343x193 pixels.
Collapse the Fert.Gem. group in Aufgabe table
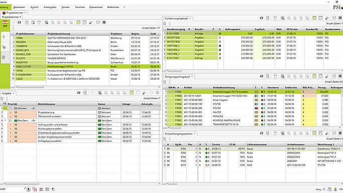(x=5, y=120)
